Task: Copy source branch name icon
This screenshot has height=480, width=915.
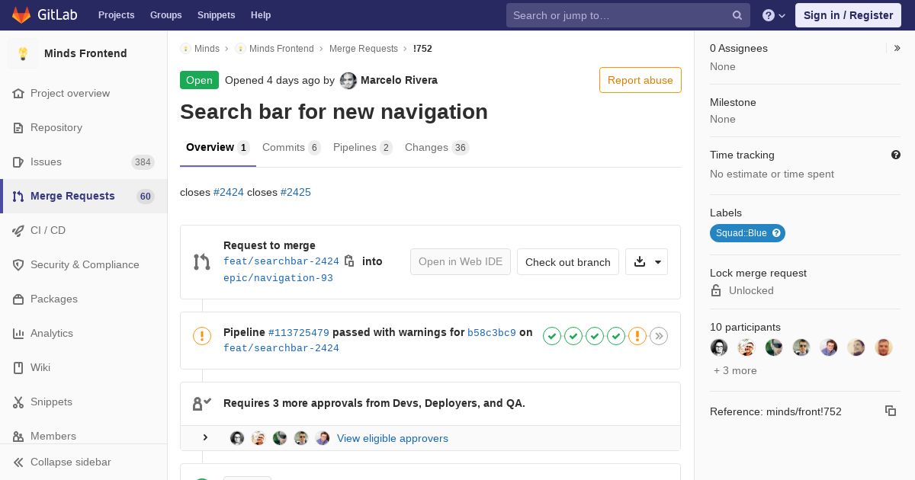Action: coord(349,261)
